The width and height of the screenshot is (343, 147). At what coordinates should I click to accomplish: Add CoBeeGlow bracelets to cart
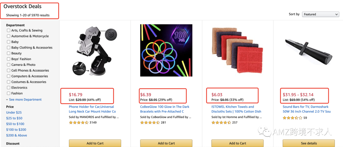click(166, 143)
